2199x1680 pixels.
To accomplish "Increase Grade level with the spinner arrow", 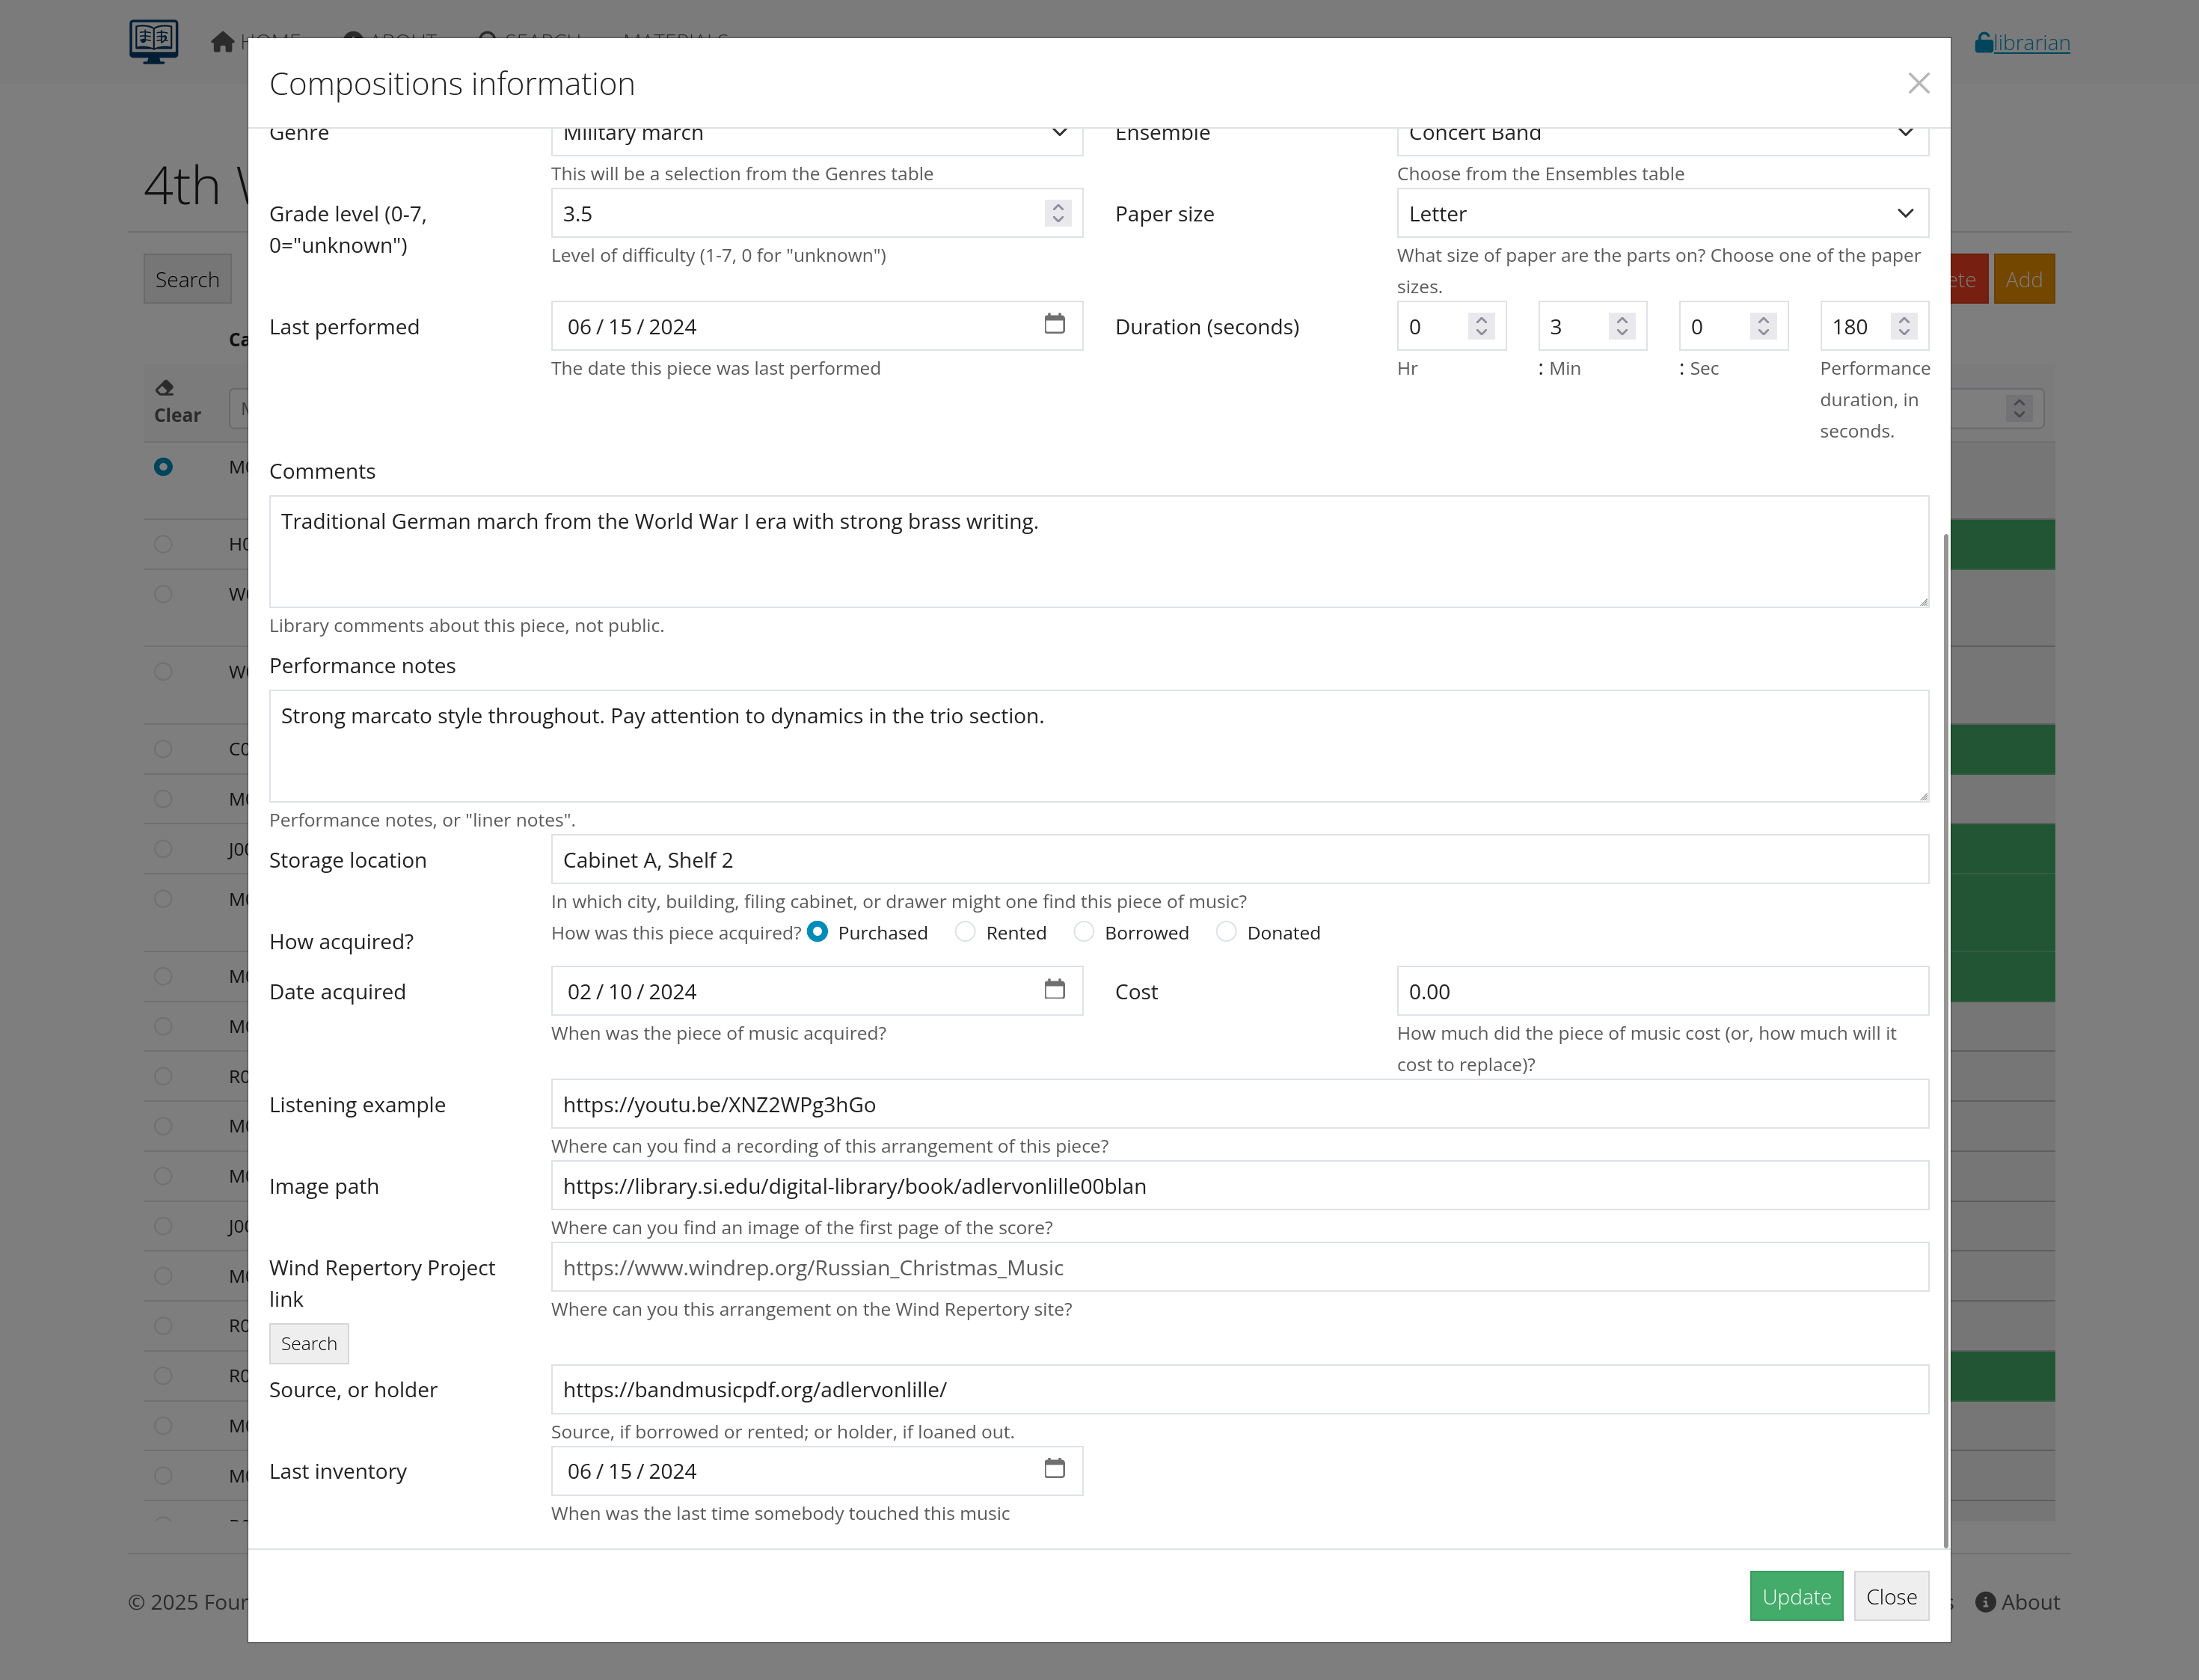I will [1057, 207].
